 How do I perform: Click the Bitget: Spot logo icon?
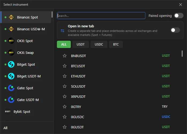(11, 64)
